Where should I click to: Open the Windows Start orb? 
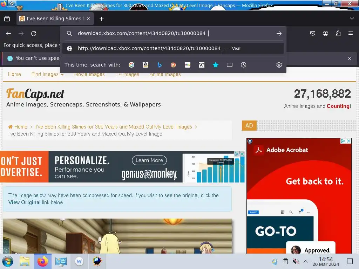click(8, 261)
